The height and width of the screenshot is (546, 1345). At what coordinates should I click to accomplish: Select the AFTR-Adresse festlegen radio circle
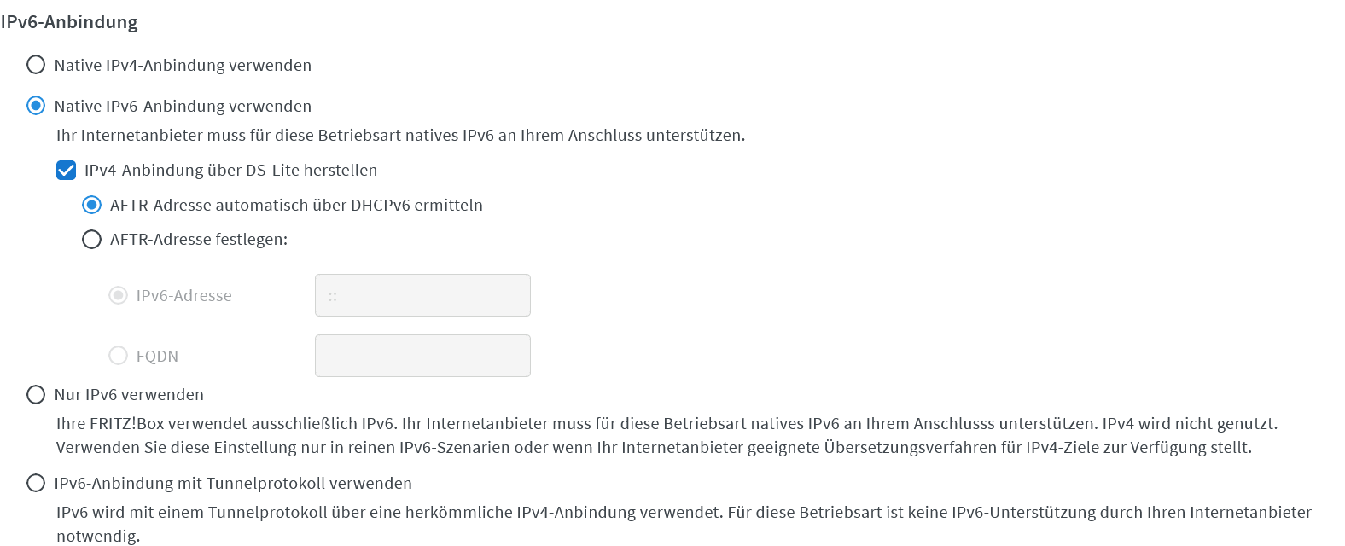pos(91,240)
